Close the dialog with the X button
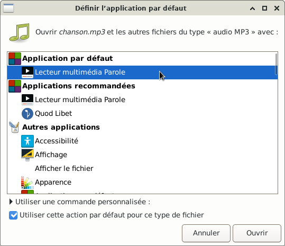Viewport: 285px width, 246px height. [277, 8]
